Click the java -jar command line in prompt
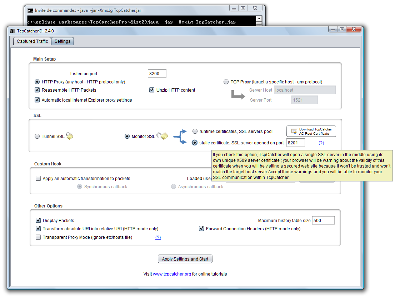The width and height of the screenshot is (400, 298). (132, 22)
